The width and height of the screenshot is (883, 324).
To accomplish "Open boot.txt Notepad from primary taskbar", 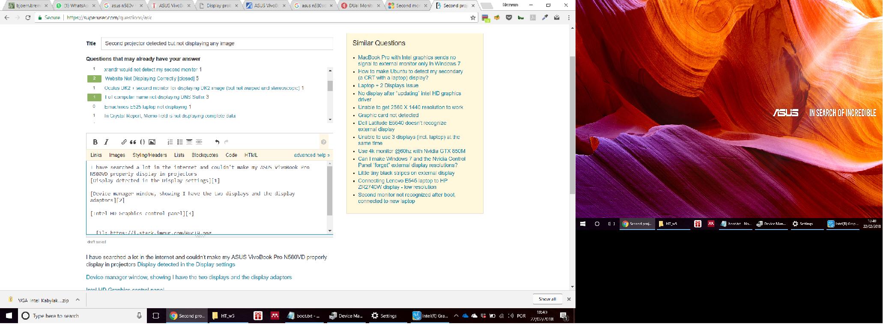I will (304, 316).
